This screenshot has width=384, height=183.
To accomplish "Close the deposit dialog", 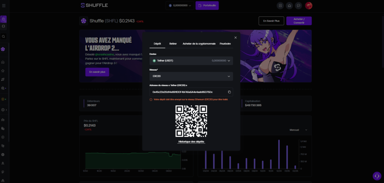I will [x=235, y=37].
